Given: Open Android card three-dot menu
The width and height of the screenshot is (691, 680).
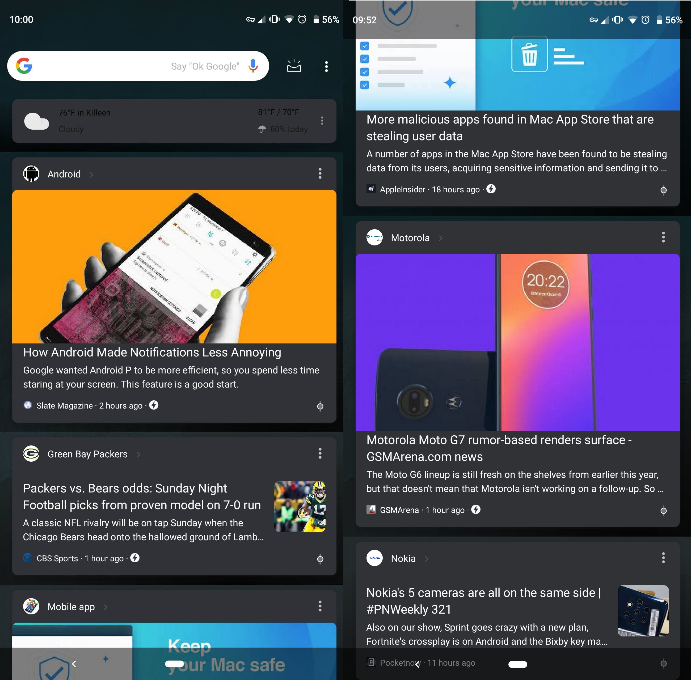Looking at the screenshot, I should point(320,173).
